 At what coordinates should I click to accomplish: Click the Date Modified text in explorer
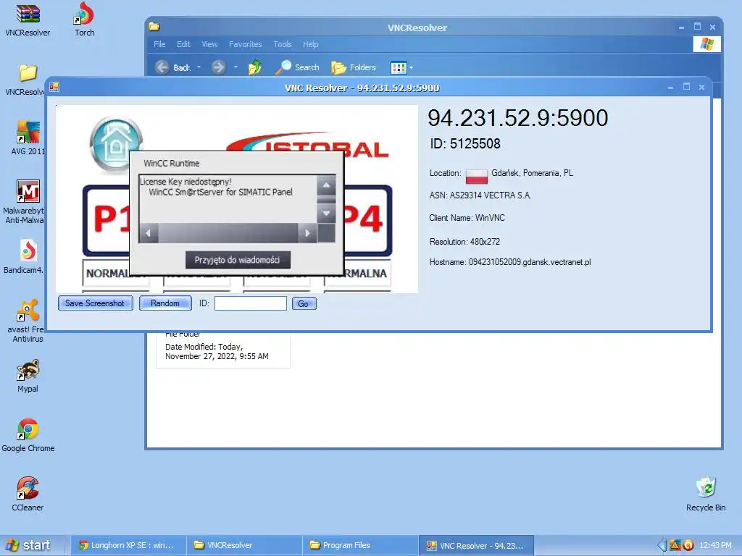217,351
